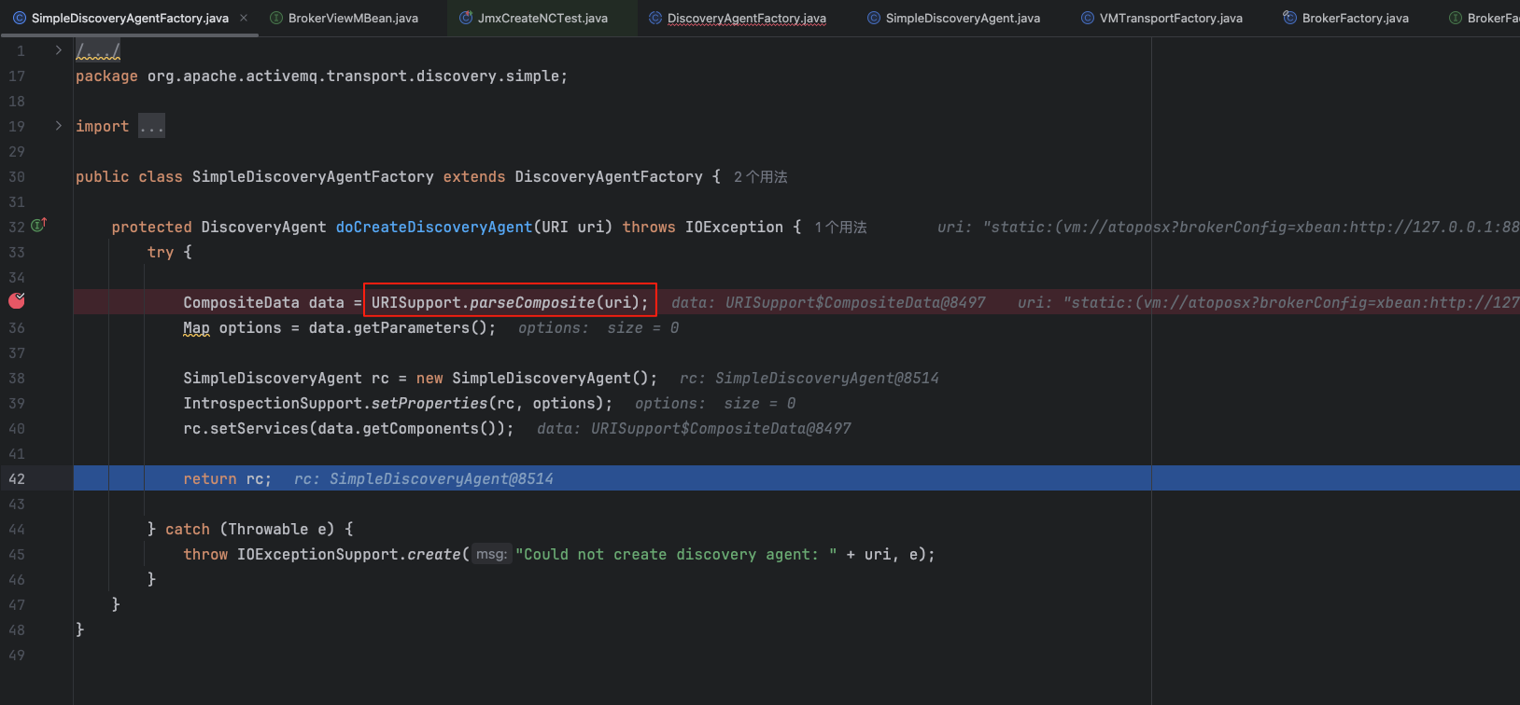Click the class icon on DiscoveryAgentFactory.java tab
The height and width of the screenshot is (705, 1520).
click(655, 18)
